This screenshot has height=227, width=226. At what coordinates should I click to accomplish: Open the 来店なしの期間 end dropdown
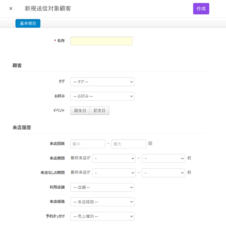[163, 173]
